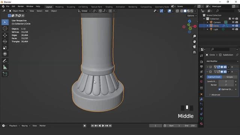Hide the Circle object in viewport
The image size is (240, 135).
[x=233, y=26]
